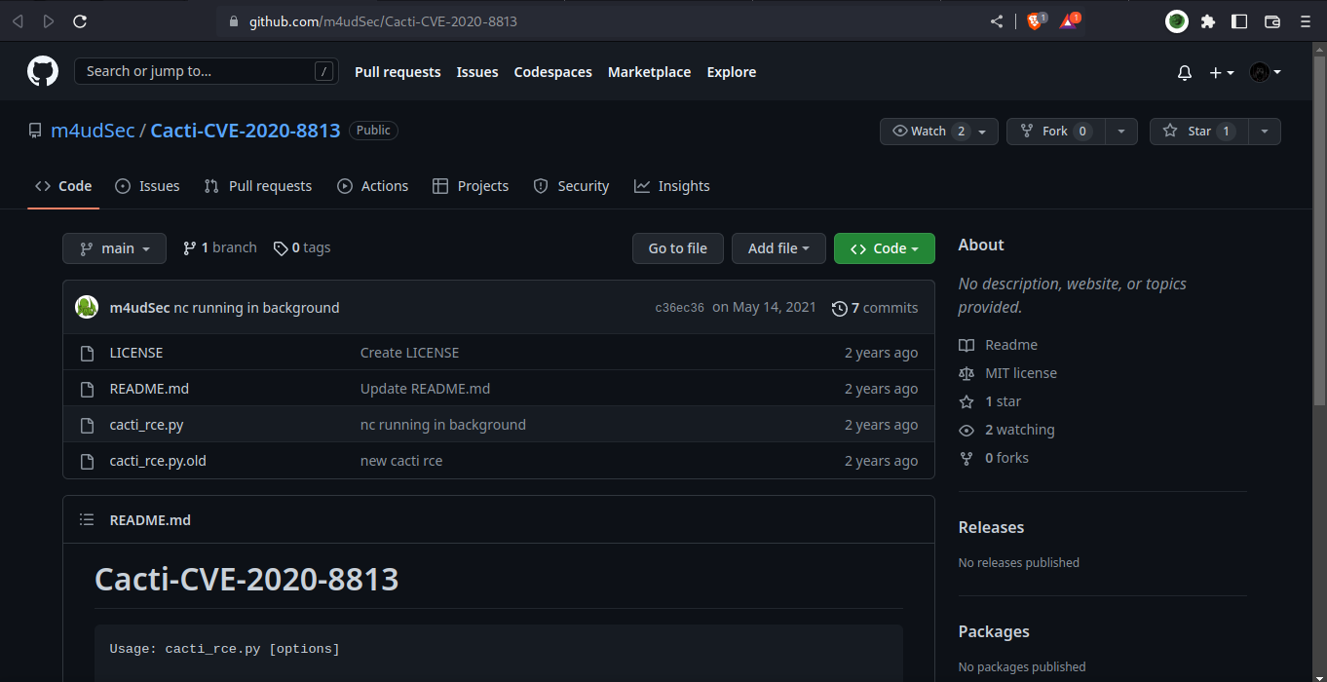The width and height of the screenshot is (1327, 682).
Task: Open Codespaces in top navigation
Action: 553,72
